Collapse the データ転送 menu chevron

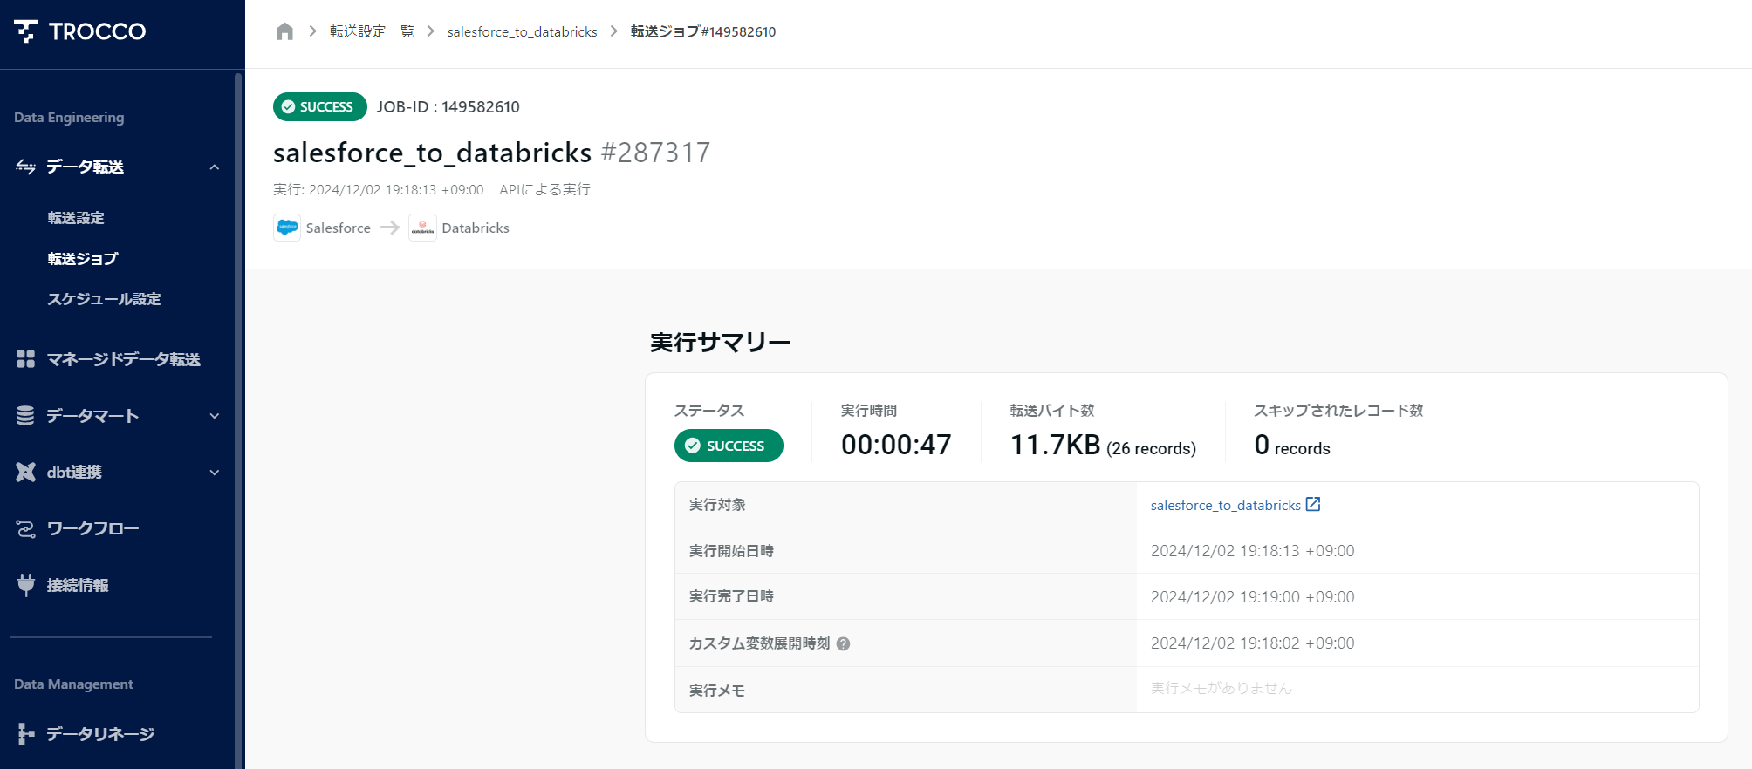(x=214, y=167)
